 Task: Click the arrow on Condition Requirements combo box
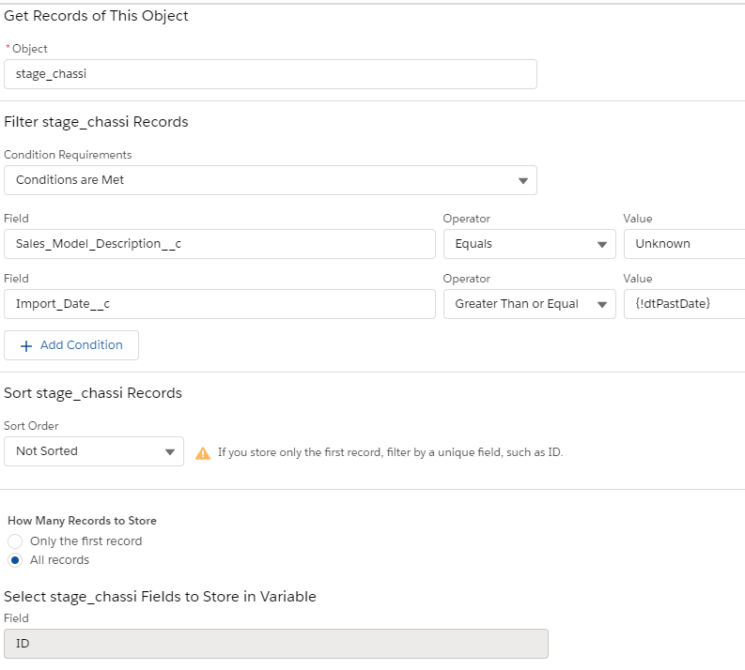pos(522,180)
